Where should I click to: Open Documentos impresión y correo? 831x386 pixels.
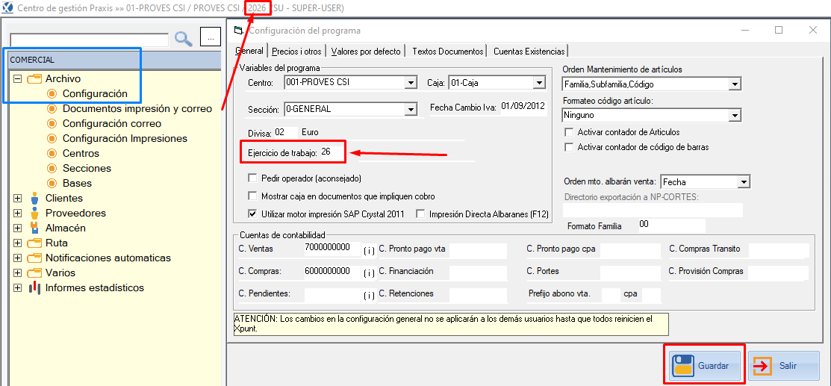[137, 109]
